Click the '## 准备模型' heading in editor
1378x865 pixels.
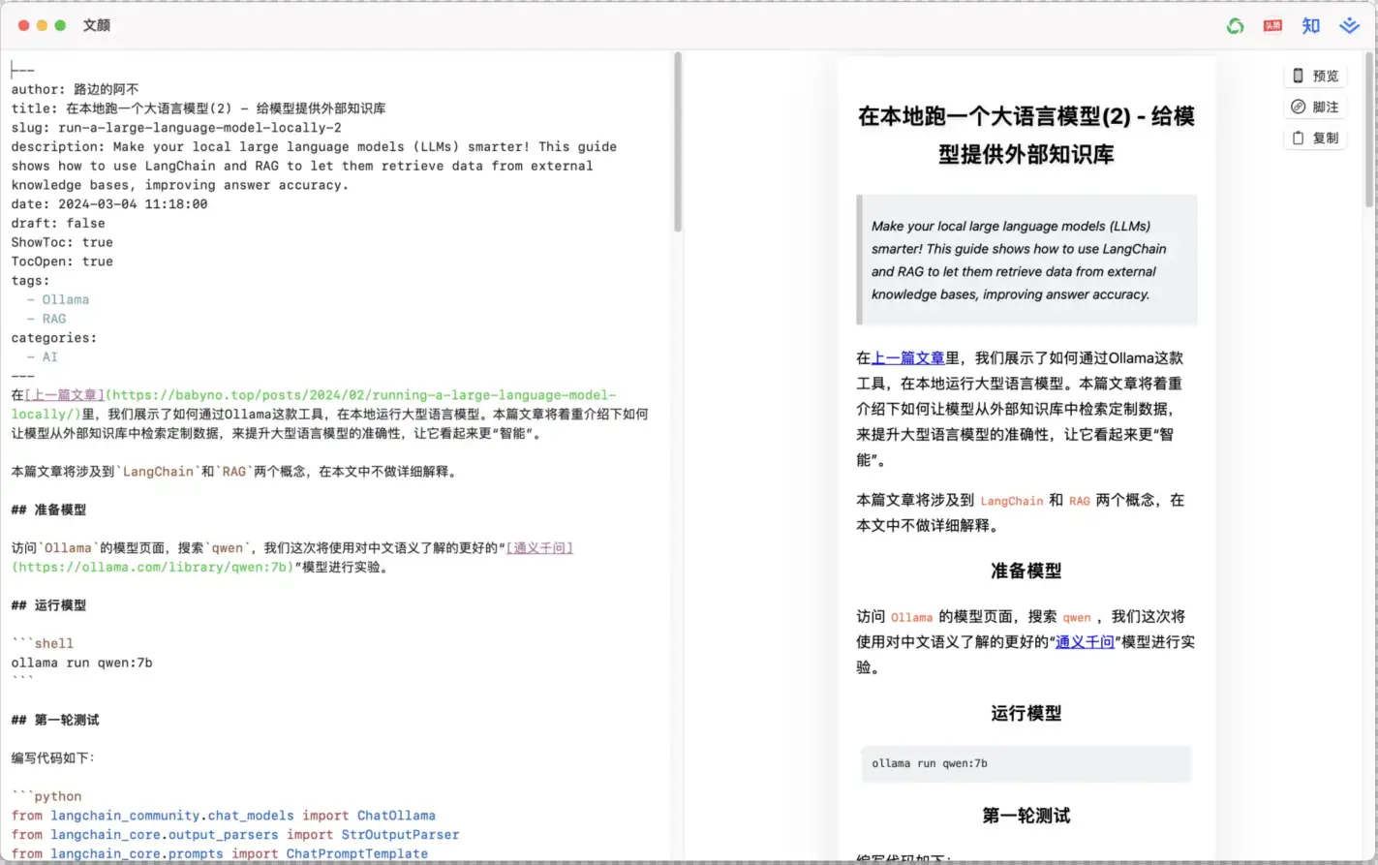pos(48,510)
